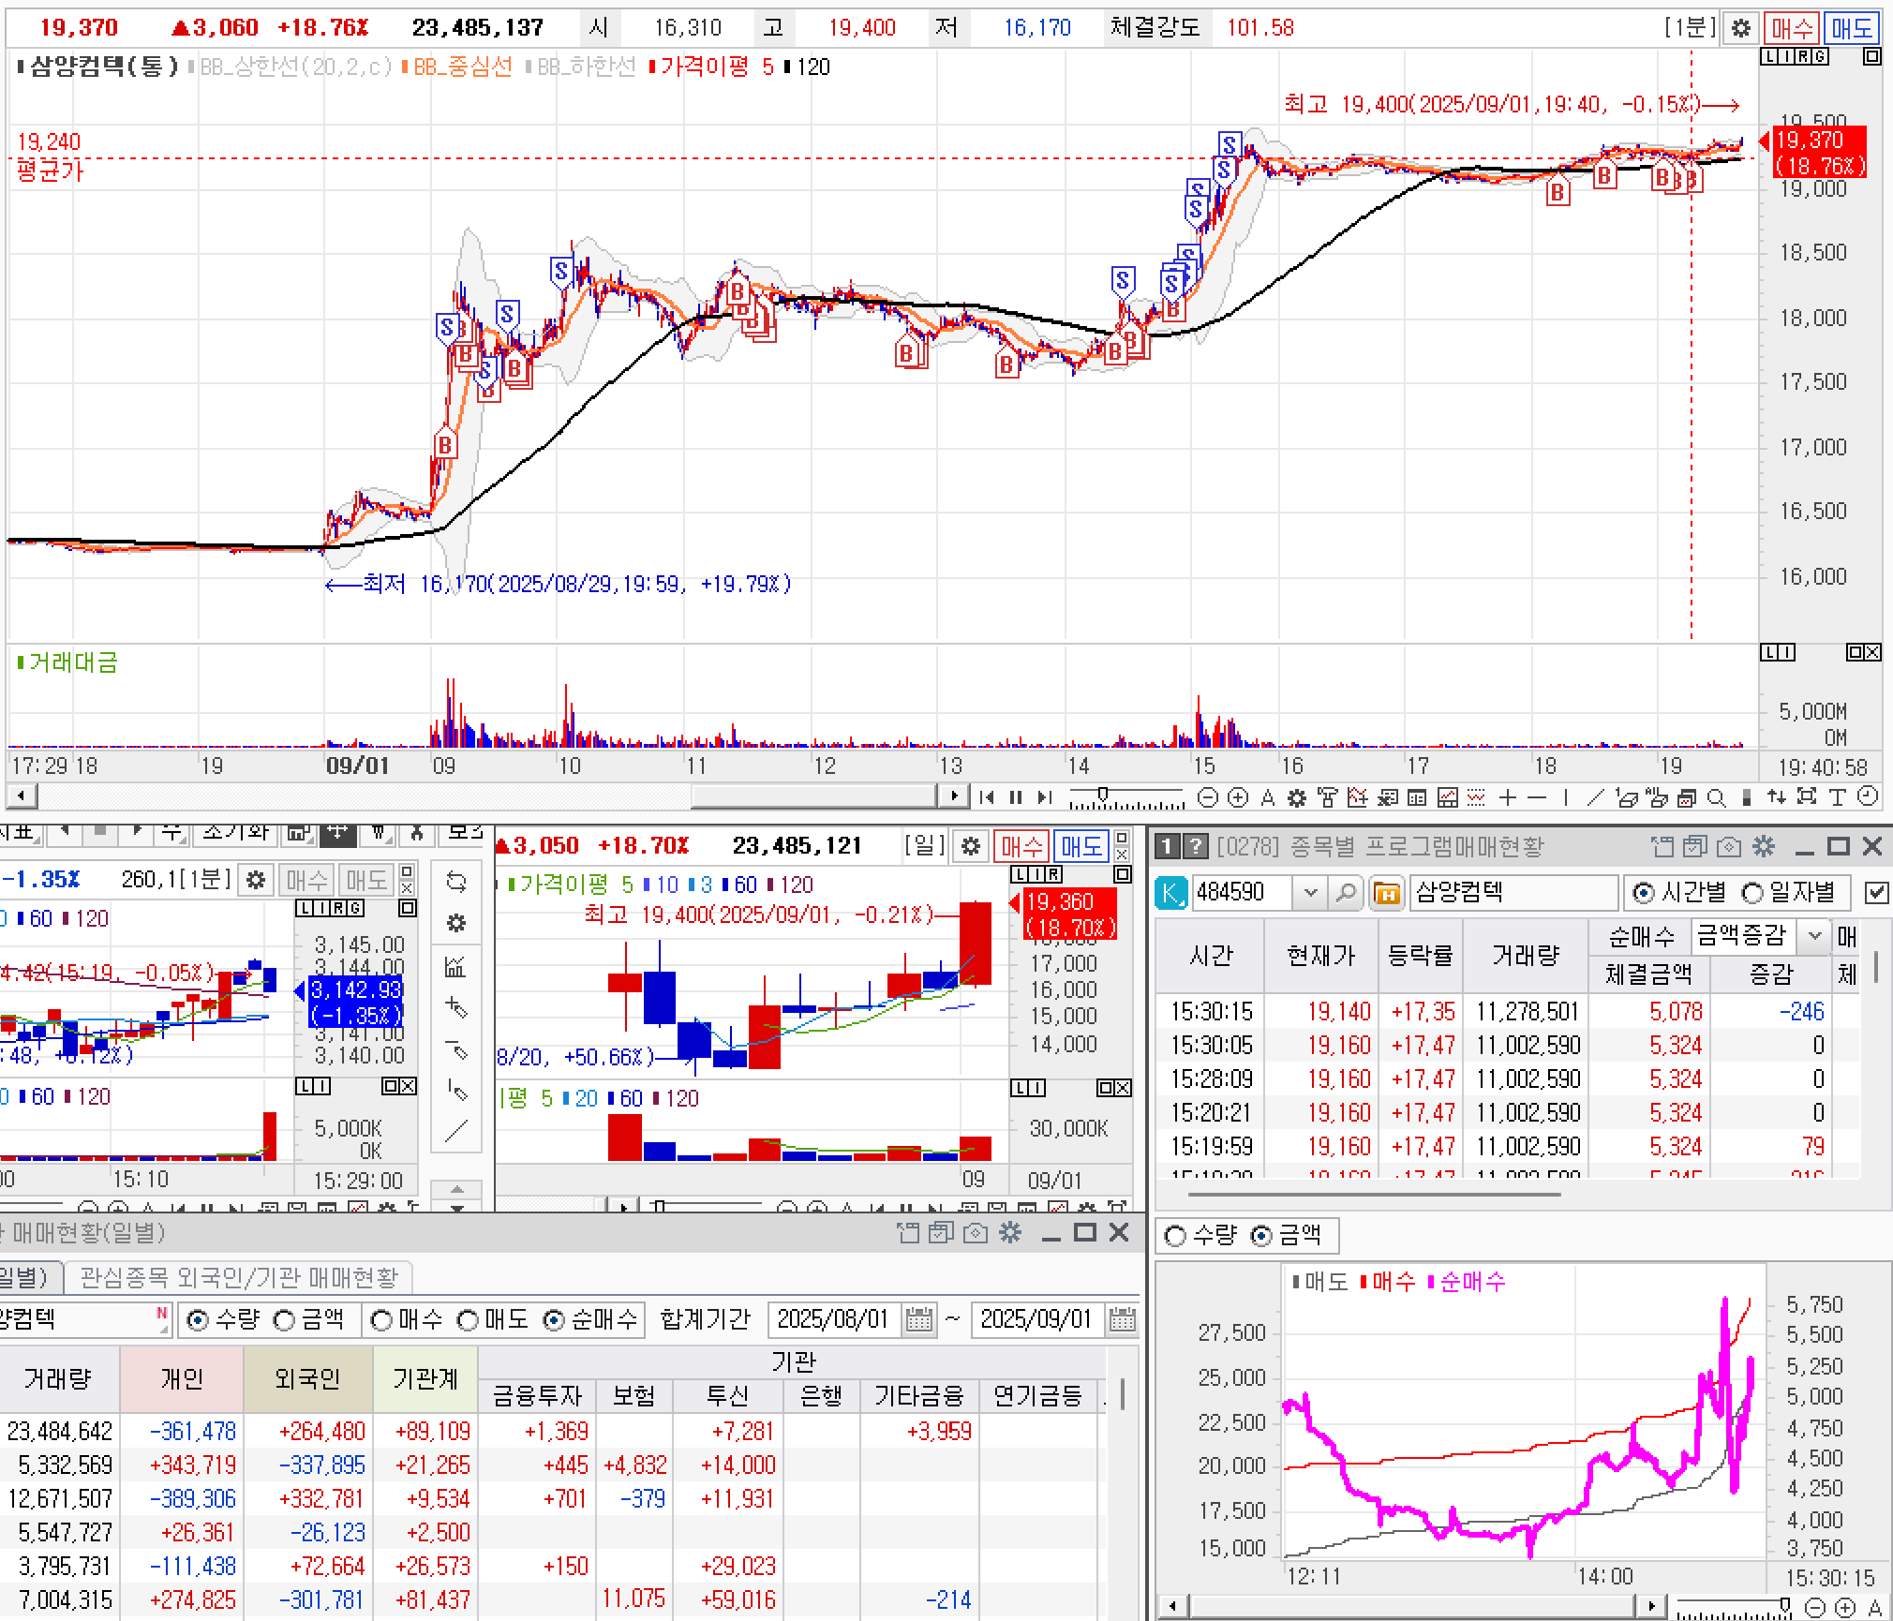Click the zoom out (minus circle) chart icon
Viewport: 1893px width, 1621px height.
point(1208,797)
